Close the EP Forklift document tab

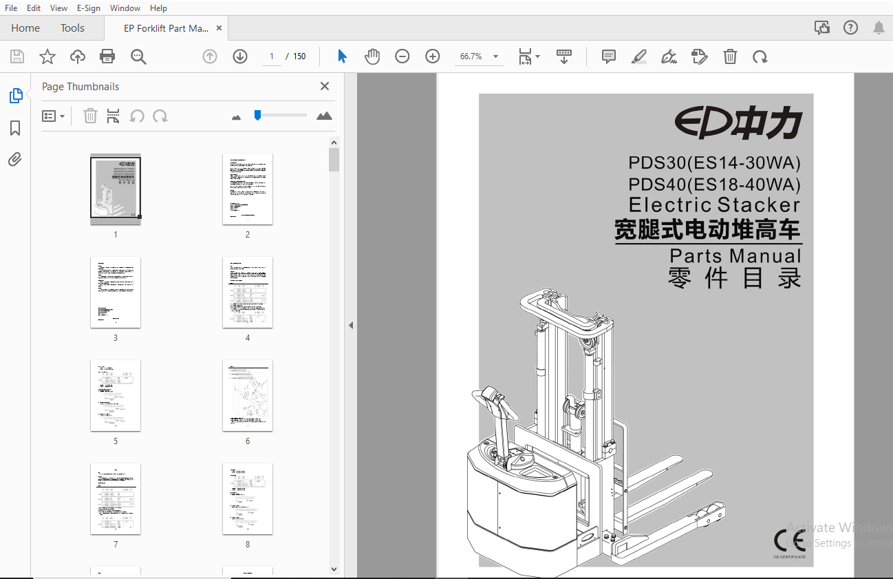(219, 28)
